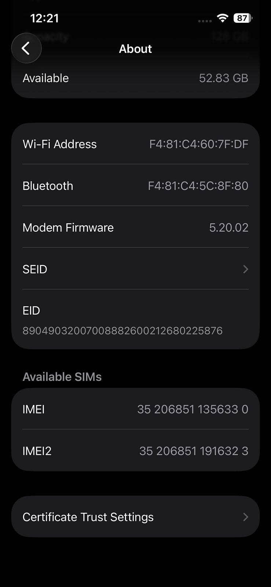Tap the back arrow button
Viewport: 271px width, 587px height.
pos(26,48)
